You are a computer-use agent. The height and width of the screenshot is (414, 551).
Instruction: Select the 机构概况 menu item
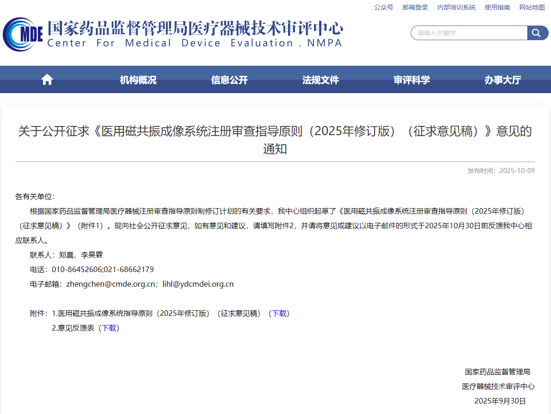point(138,79)
